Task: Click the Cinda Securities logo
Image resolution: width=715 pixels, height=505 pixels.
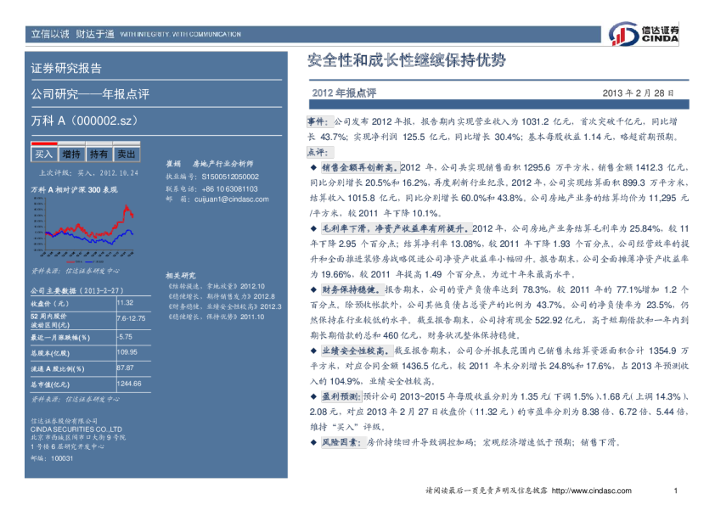Action: click(x=644, y=34)
